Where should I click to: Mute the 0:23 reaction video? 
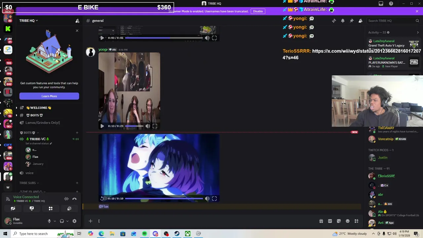[148, 126]
